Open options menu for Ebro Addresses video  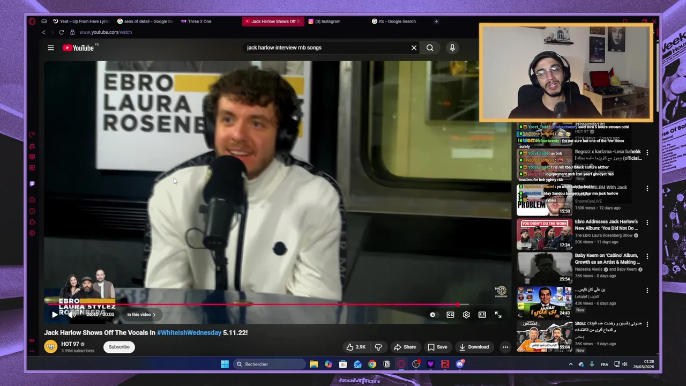pos(647,222)
